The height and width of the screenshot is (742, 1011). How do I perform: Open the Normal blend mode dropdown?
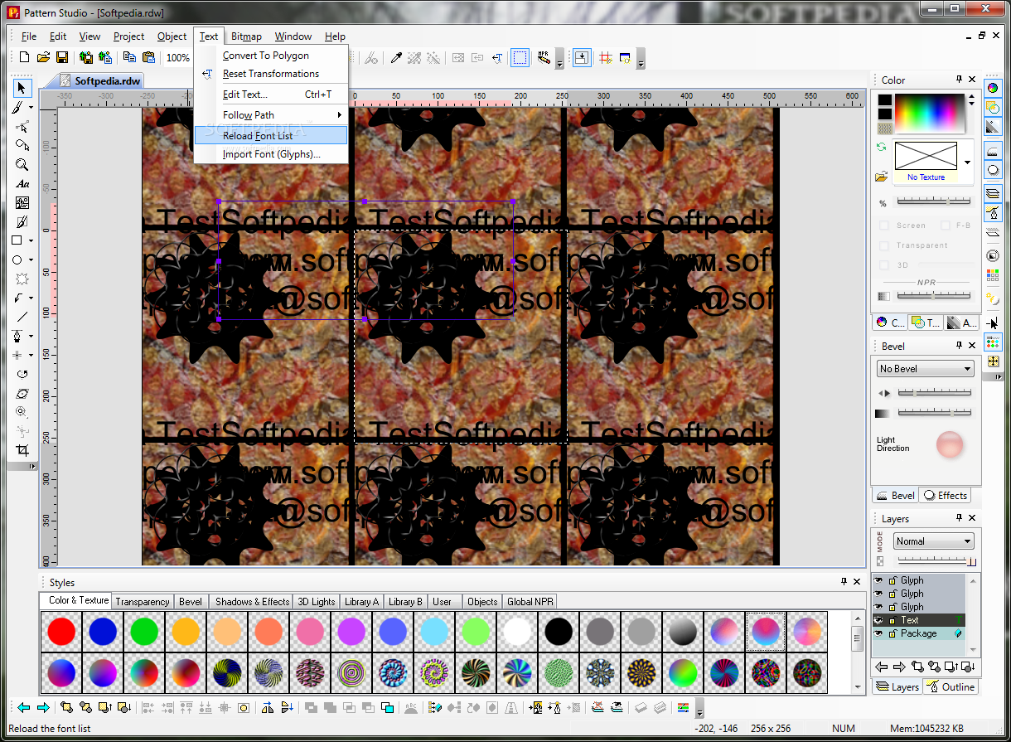tap(934, 541)
